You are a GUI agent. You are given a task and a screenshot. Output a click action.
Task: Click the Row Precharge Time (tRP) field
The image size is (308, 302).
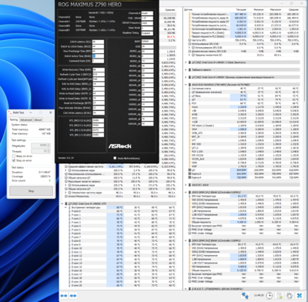[x=98, y=52]
